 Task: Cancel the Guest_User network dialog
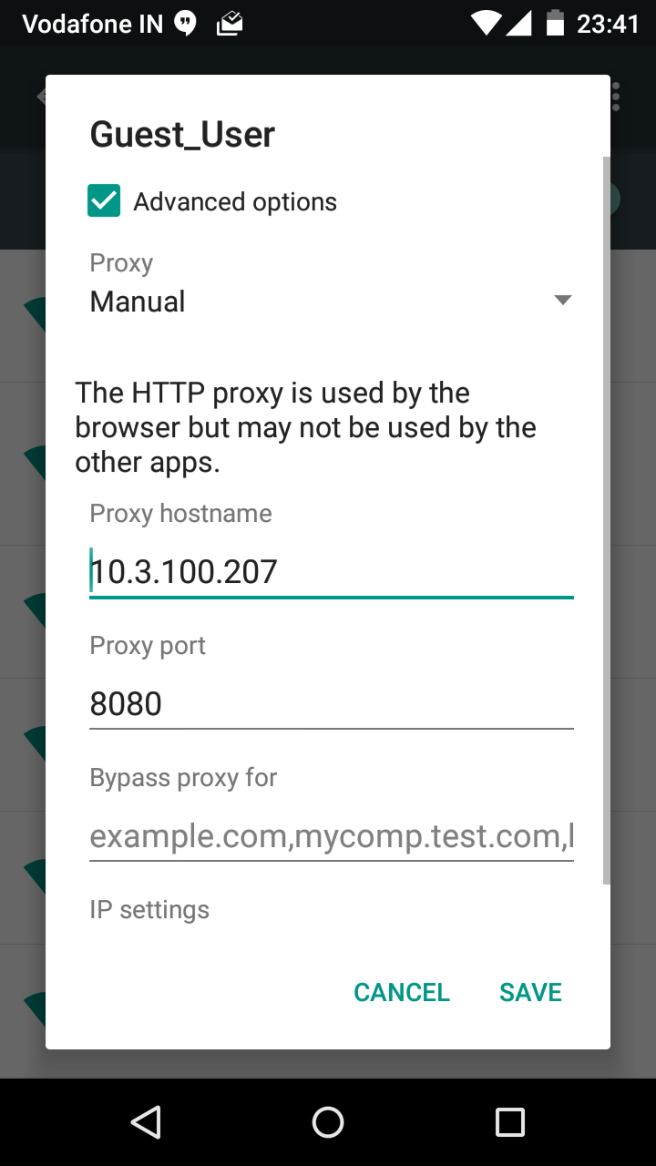402,992
